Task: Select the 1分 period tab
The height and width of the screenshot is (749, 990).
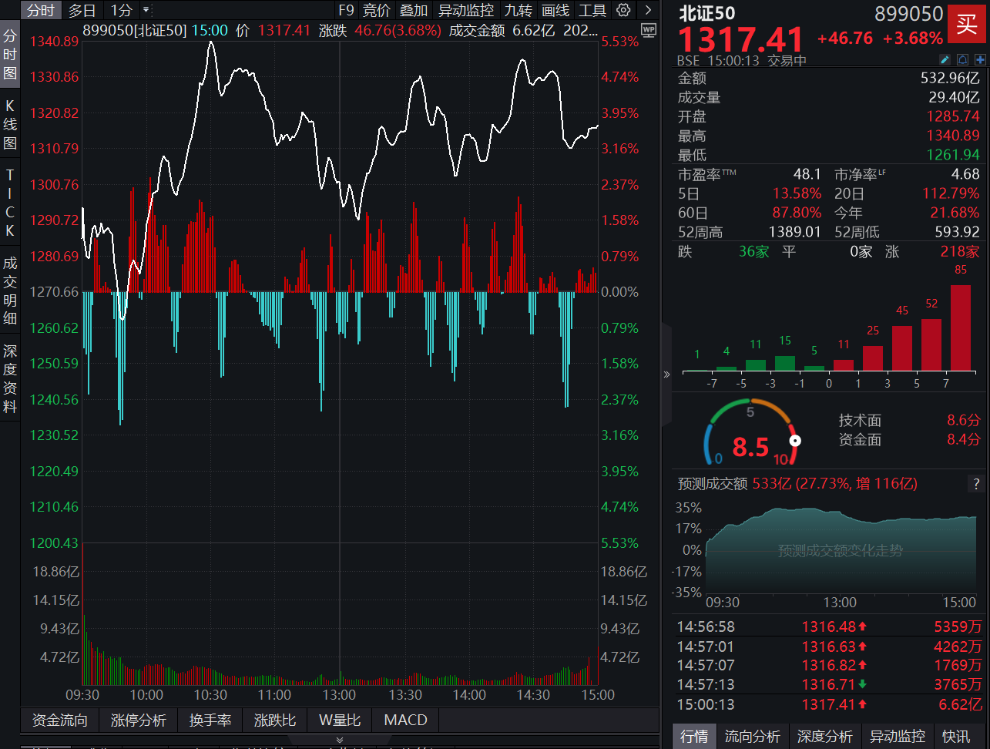Action: [x=122, y=10]
